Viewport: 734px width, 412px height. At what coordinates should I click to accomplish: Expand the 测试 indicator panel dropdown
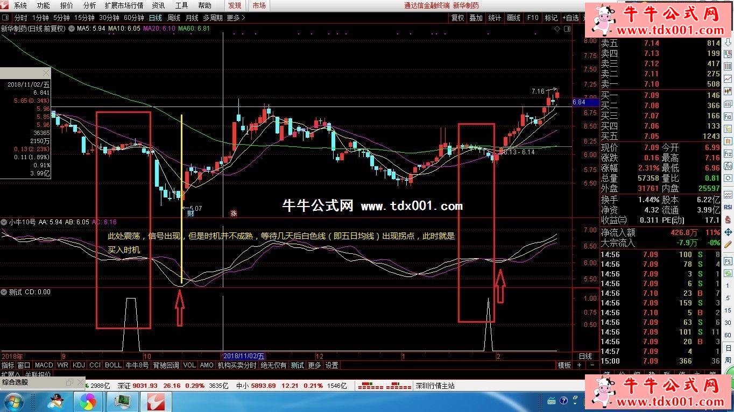coord(4,292)
